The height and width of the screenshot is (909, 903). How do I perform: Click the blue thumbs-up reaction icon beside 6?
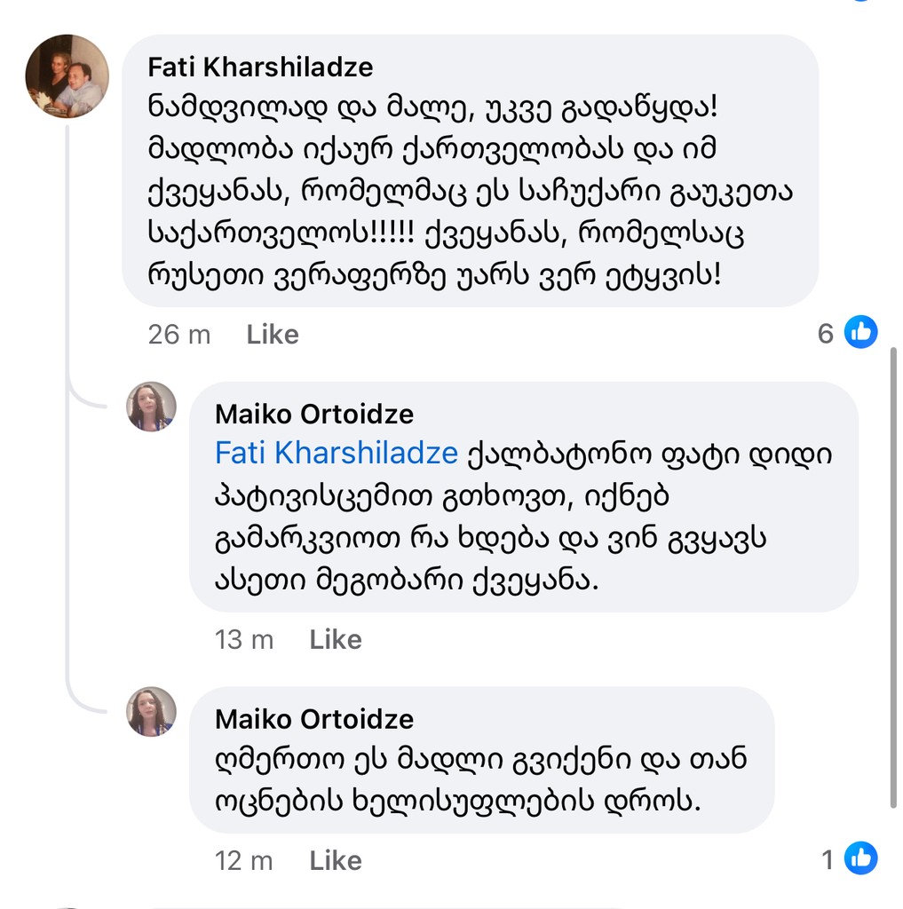(x=859, y=333)
